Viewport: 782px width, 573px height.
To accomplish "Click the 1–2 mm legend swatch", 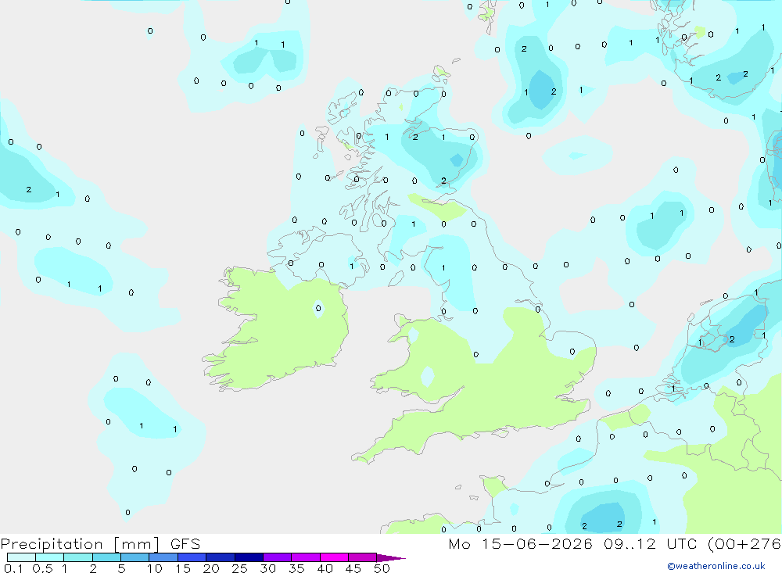I will [78, 557].
